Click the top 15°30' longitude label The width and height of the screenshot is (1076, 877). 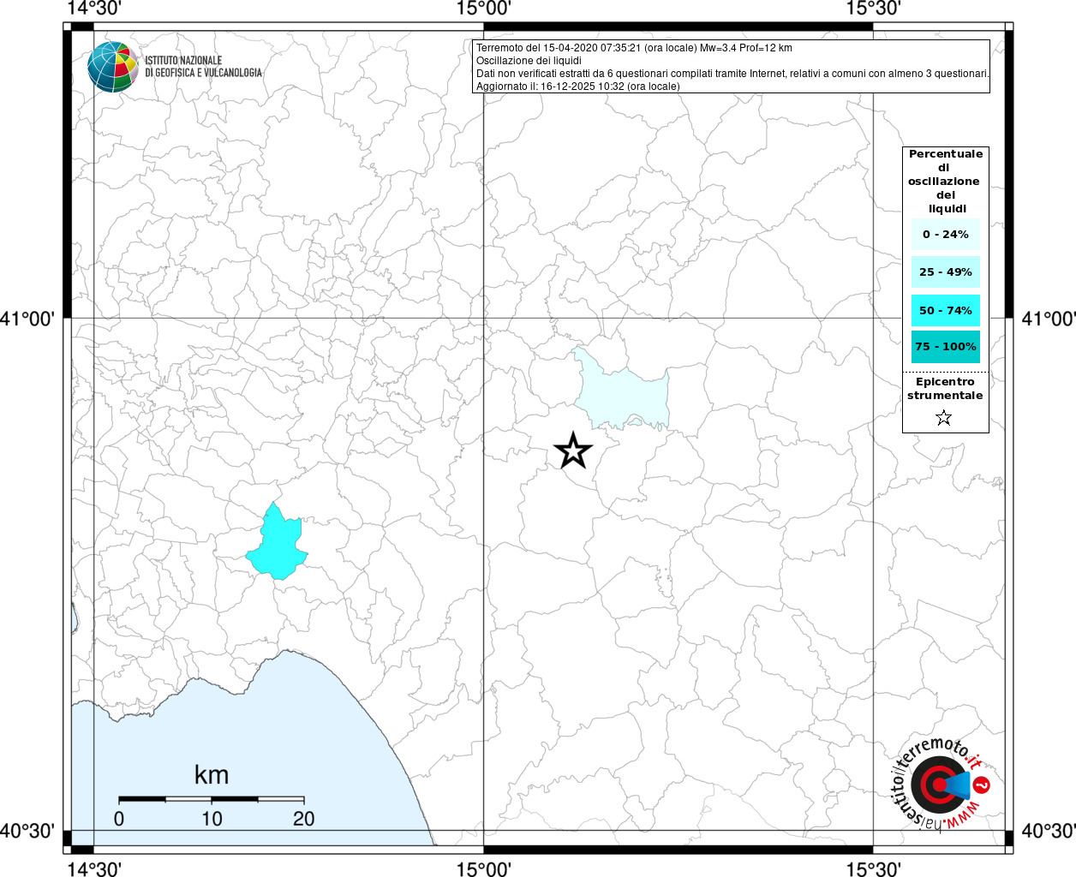pos(873,9)
